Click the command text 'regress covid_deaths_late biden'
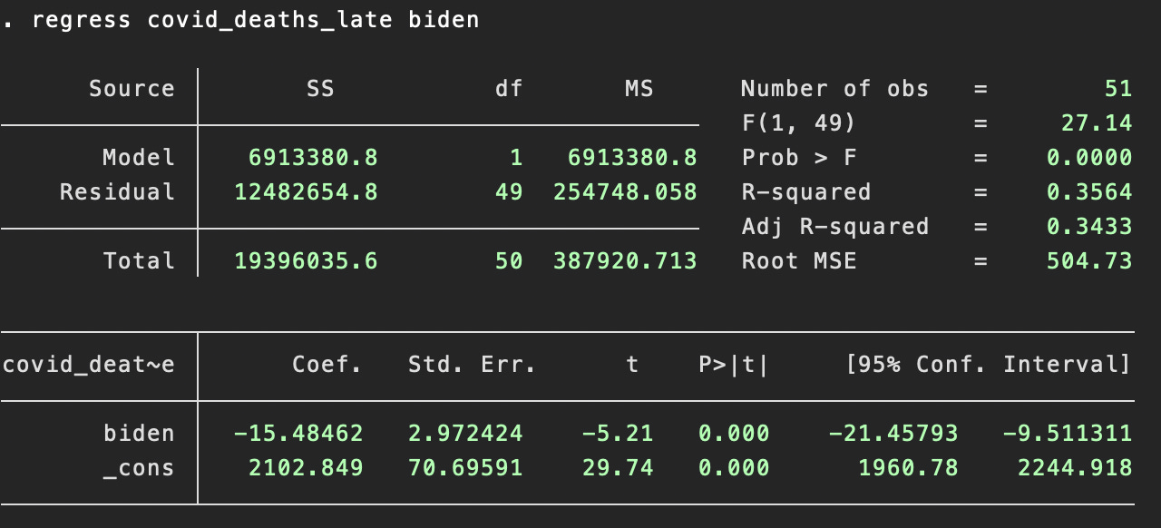The height and width of the screenshot is (528, 1161). point(256,20)
